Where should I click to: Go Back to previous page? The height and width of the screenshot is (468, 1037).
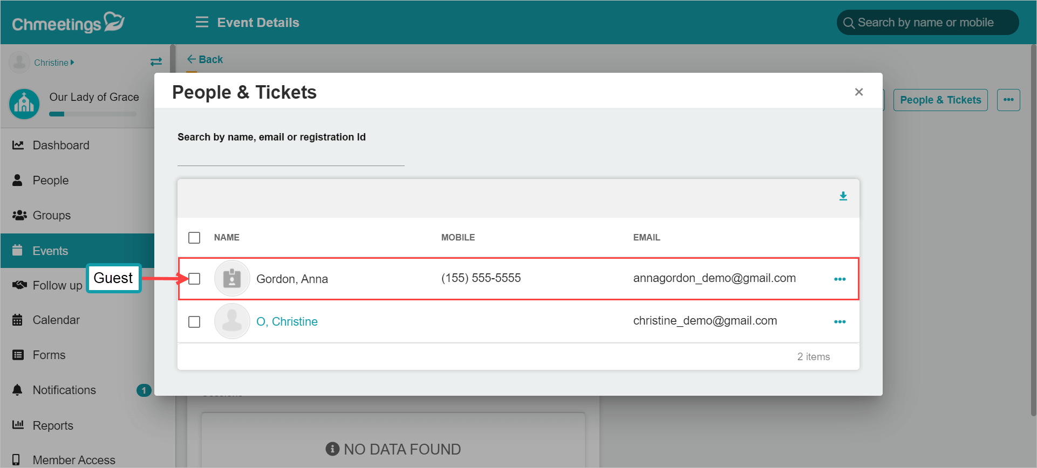click(x=204, y=59)
